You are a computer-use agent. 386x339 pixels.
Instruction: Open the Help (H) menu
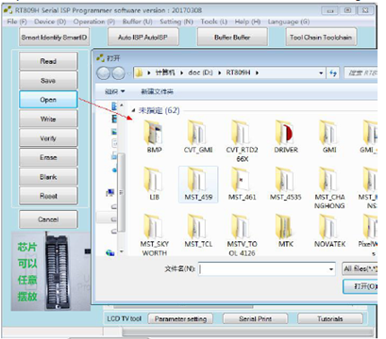point(247,22)
